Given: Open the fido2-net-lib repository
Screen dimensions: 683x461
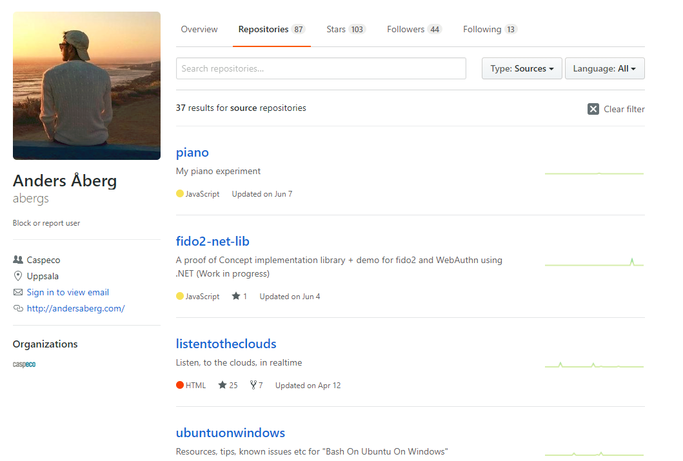Looking at the screenshot, I should 213,241.
